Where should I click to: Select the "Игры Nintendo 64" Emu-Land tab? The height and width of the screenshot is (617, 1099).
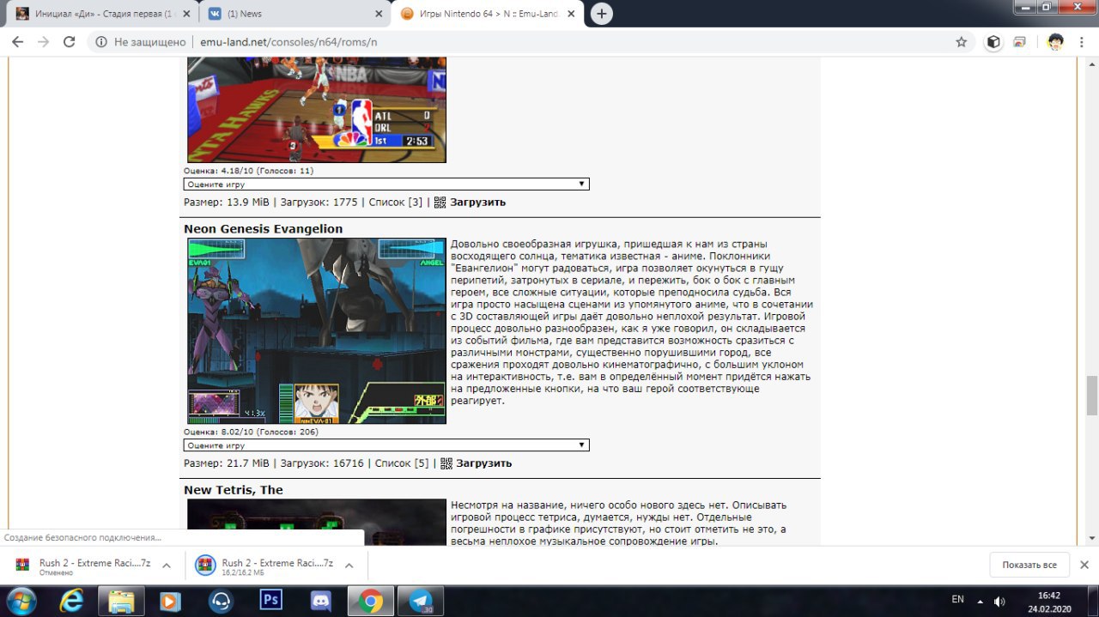click(489, 14)
